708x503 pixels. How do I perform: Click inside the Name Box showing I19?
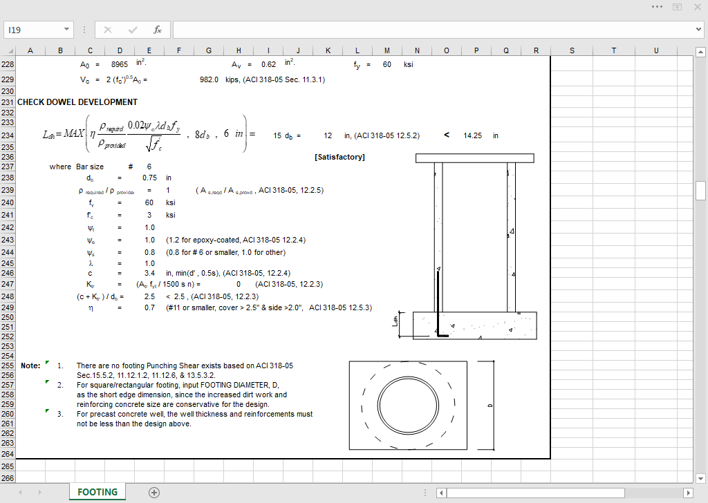(x=33, y=30)
